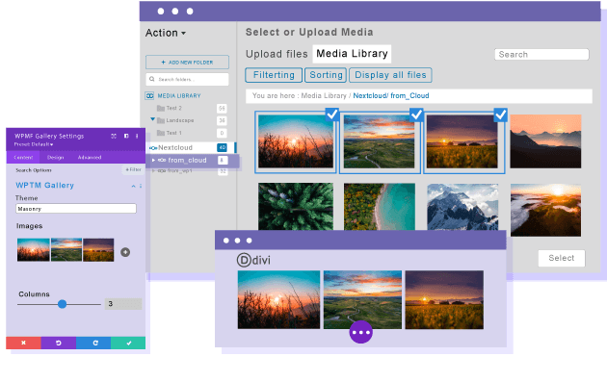This screenshot has width=607, height=382.
Task: Click the flower field image in Divi preview
Action: (444, 300)
